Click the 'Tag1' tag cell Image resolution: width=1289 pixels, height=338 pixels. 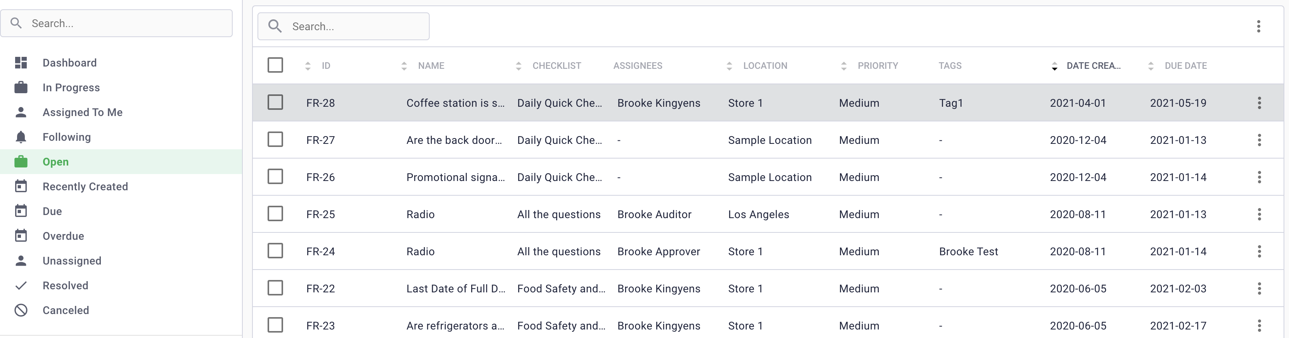click(951, 103)
